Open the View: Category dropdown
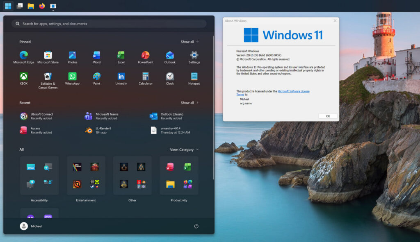This screenshot has height=242, width=420. tap(184, 150)
